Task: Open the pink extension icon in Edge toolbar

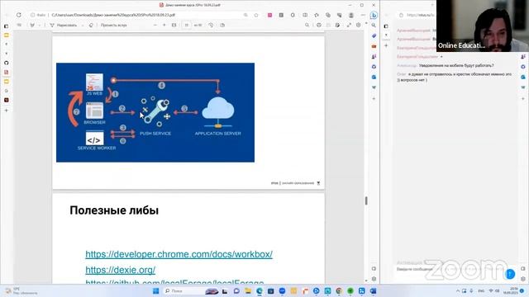Action: click(x=270, y=15)
